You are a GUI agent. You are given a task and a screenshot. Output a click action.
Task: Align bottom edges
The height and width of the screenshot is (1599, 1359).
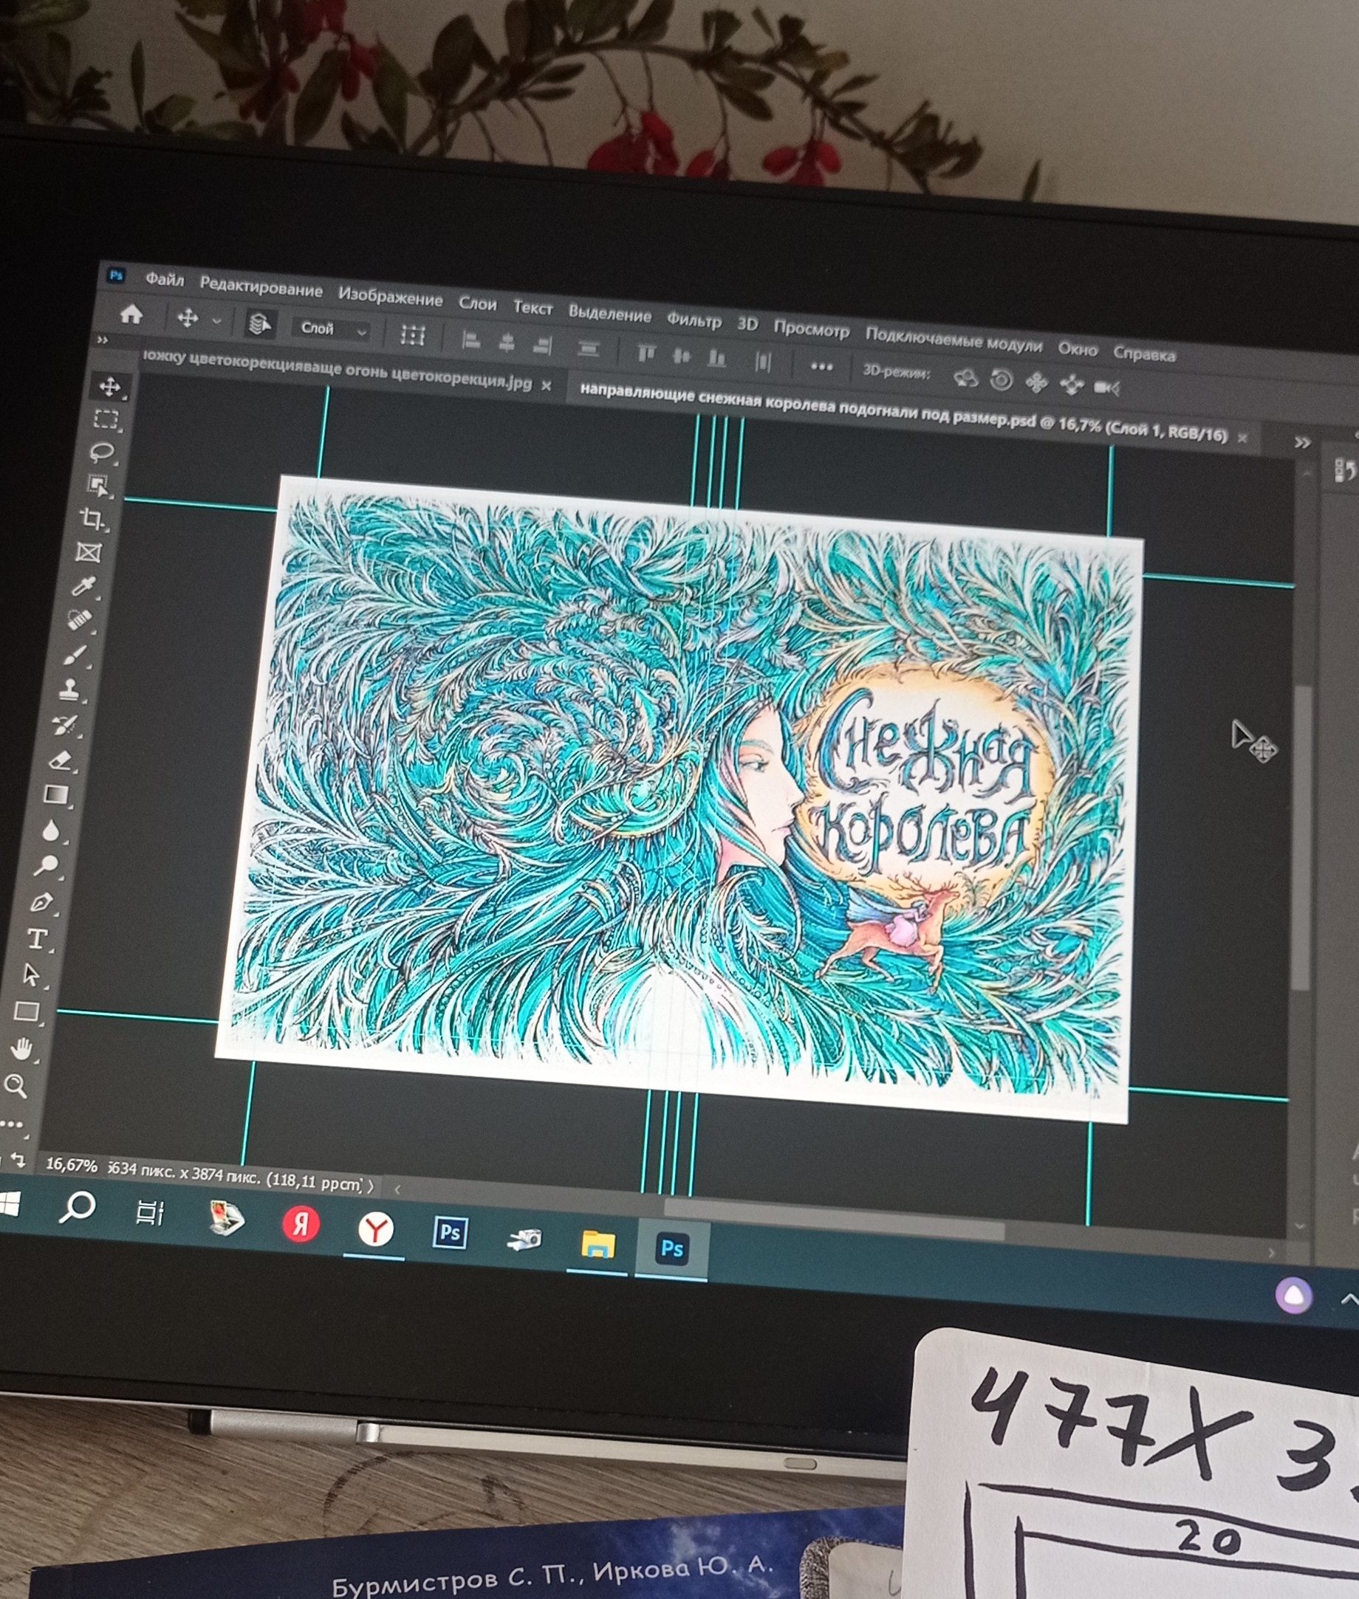(717, 358)
